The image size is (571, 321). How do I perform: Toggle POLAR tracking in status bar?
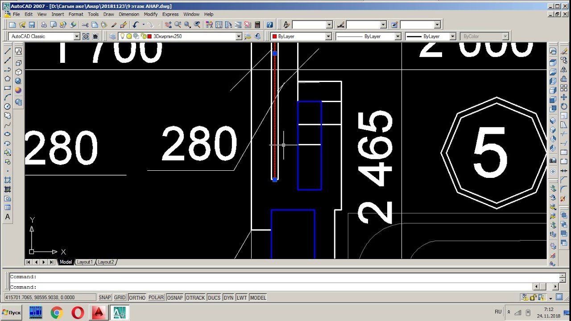156,298
